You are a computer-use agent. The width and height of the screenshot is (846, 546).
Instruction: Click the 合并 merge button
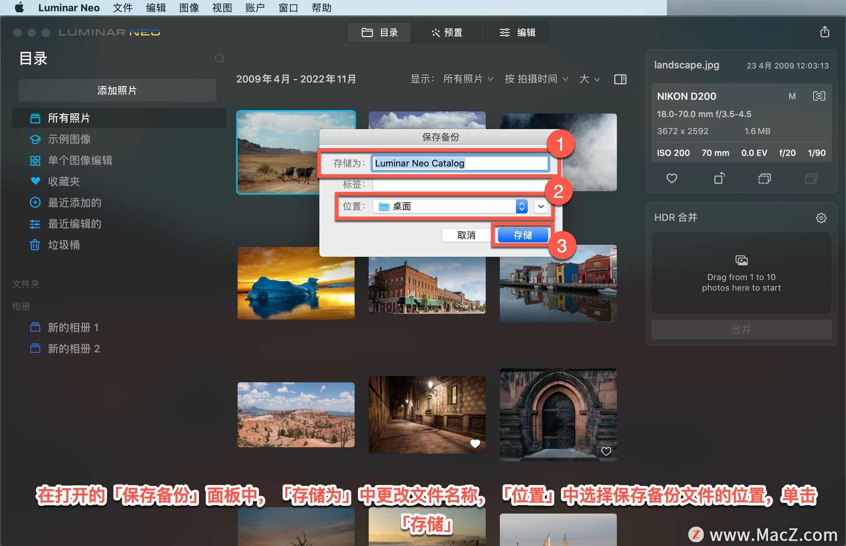pos(741,329)
